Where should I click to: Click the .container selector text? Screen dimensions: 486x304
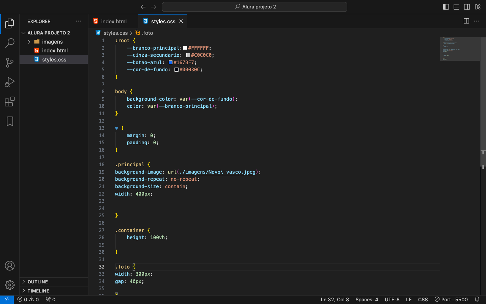click(x=130, y=230)
